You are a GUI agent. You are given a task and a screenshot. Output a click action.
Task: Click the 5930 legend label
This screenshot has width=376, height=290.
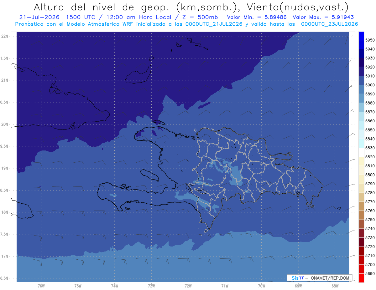coord(370,58)
